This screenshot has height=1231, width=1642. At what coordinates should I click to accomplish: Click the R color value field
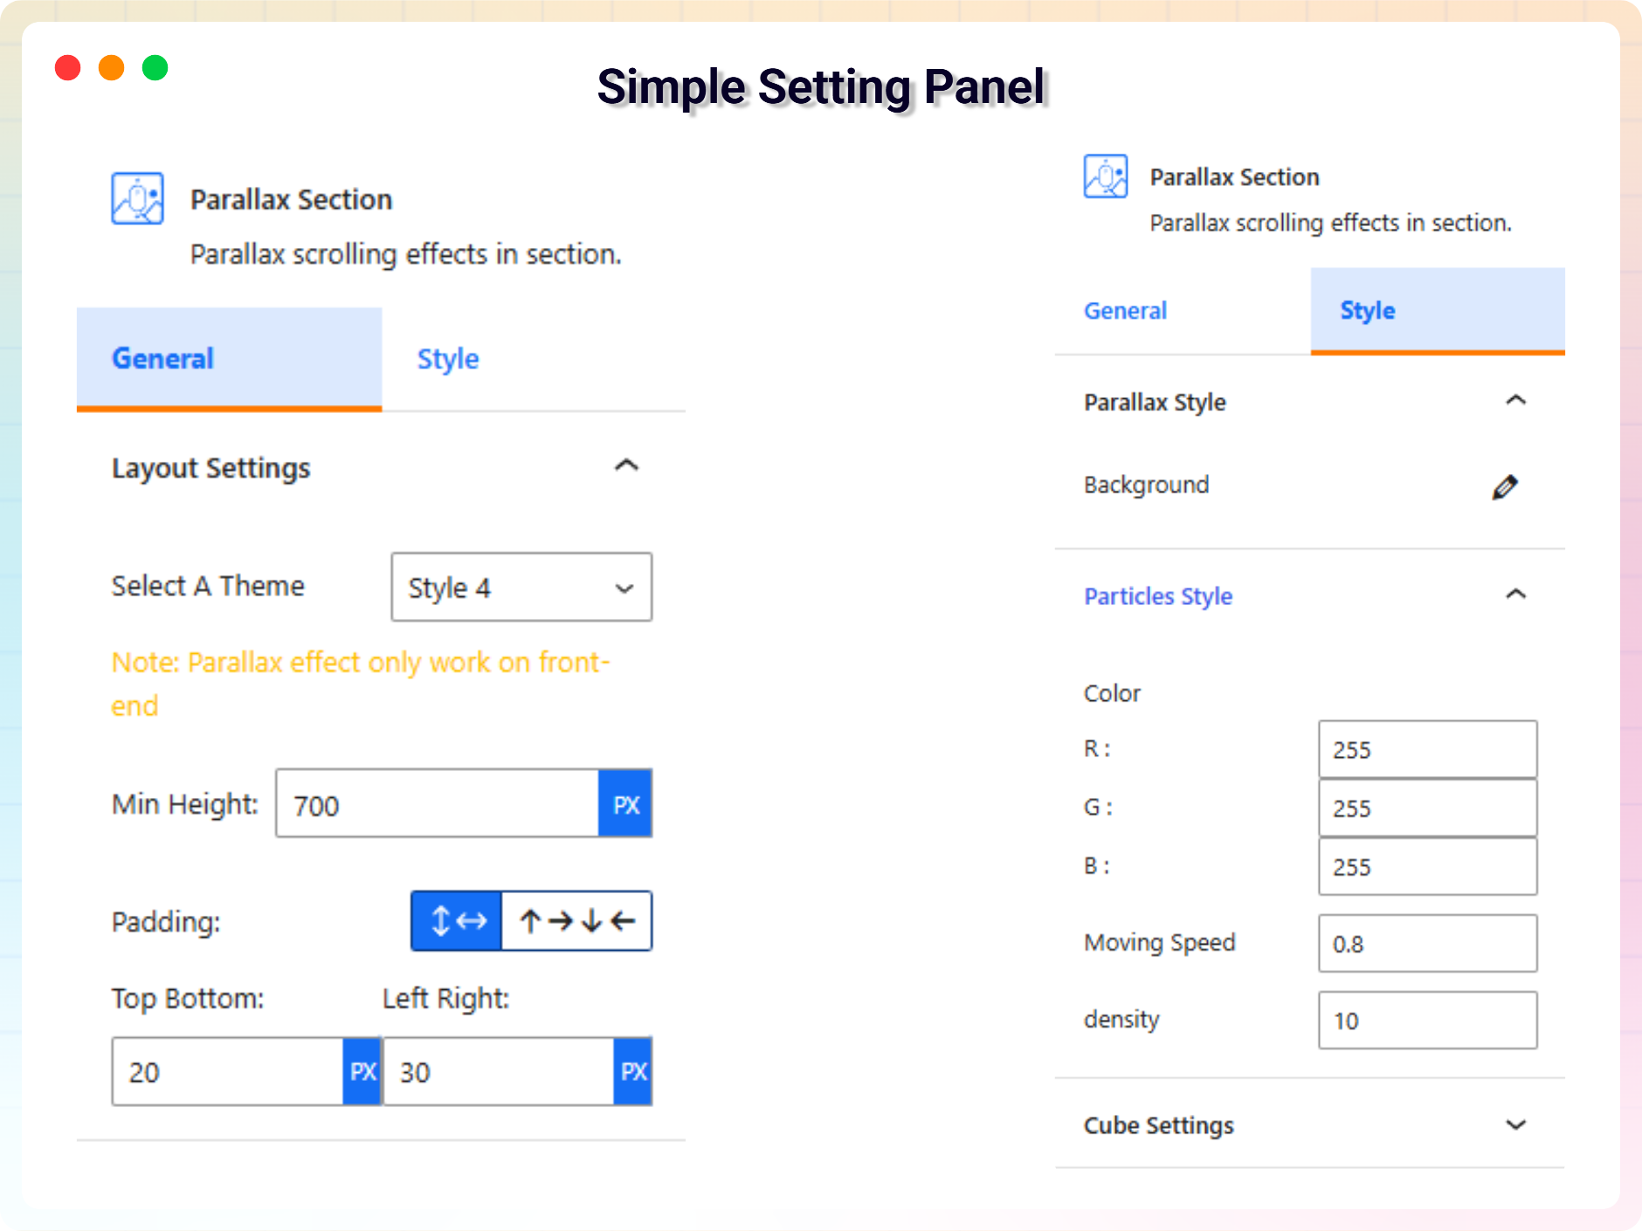click(x=1427, y=750)
